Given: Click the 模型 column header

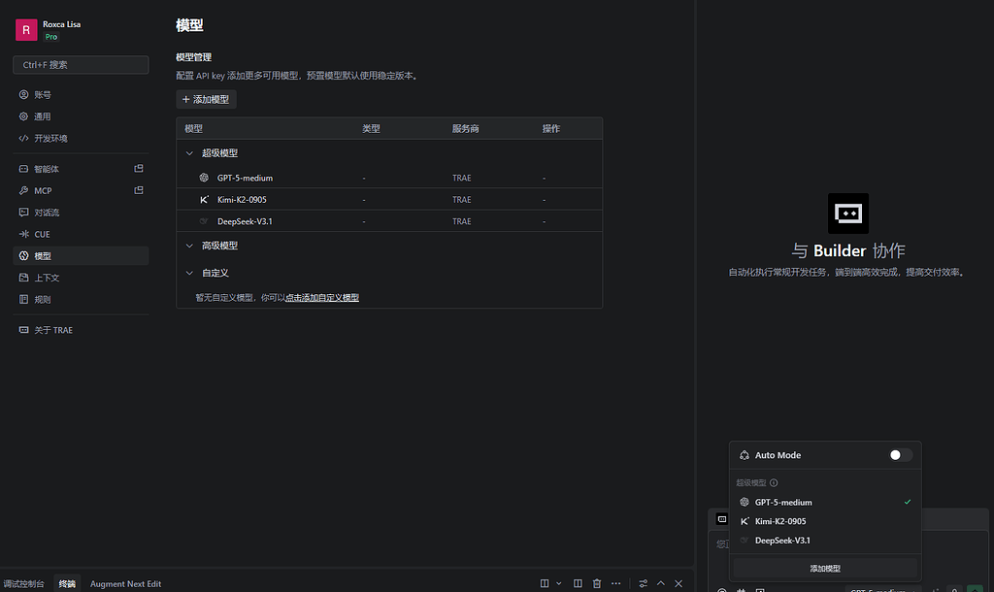Looking at the screenshot, I should pyautogui.click(x=193, y=129).
